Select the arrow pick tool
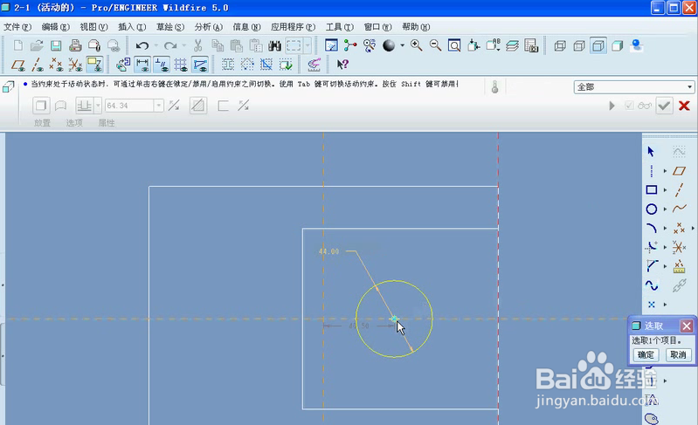 coord(651,152)
